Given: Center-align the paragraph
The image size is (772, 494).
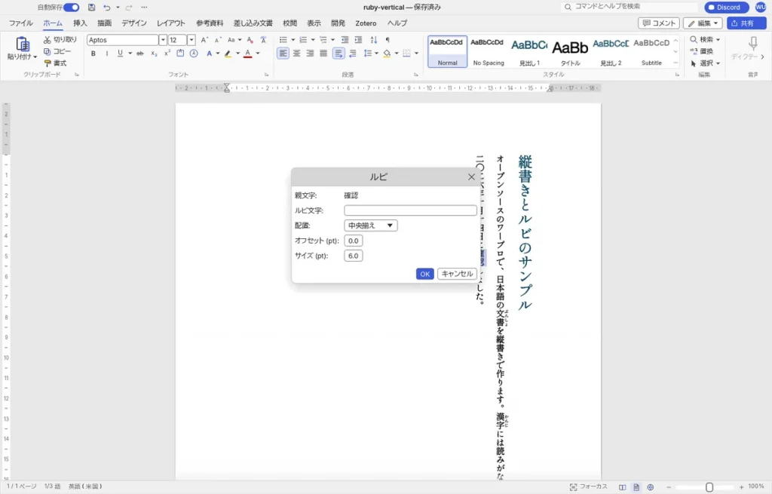Looking at the screenshot, I should point(296,54).
